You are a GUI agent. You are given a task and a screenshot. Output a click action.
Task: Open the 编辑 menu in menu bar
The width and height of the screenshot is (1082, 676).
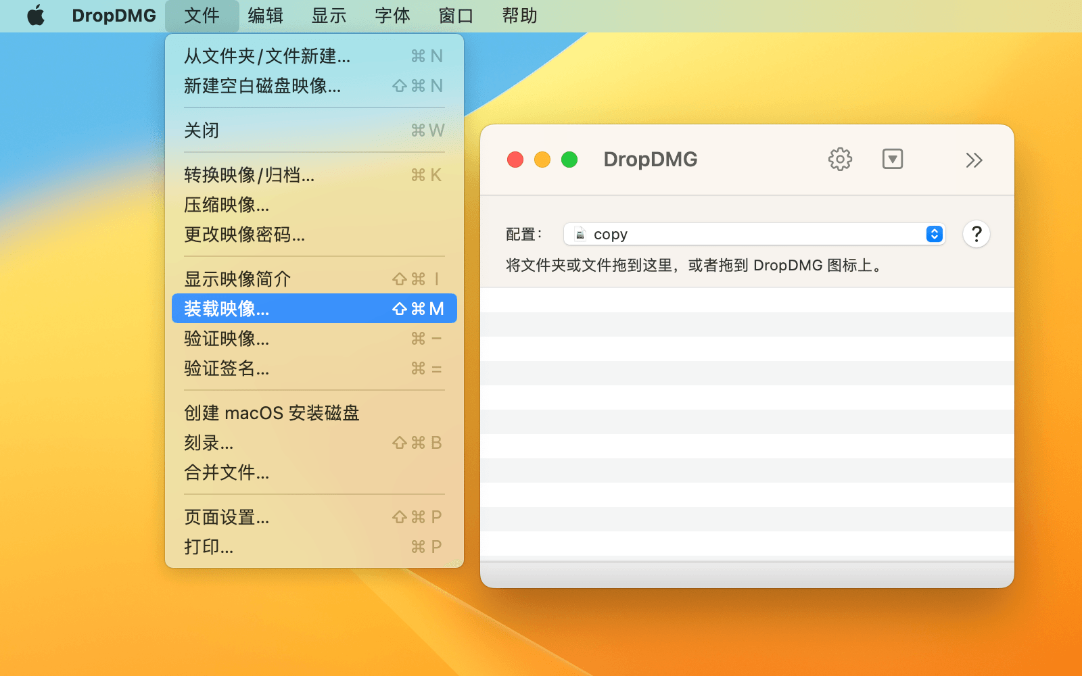coord(265,16)
